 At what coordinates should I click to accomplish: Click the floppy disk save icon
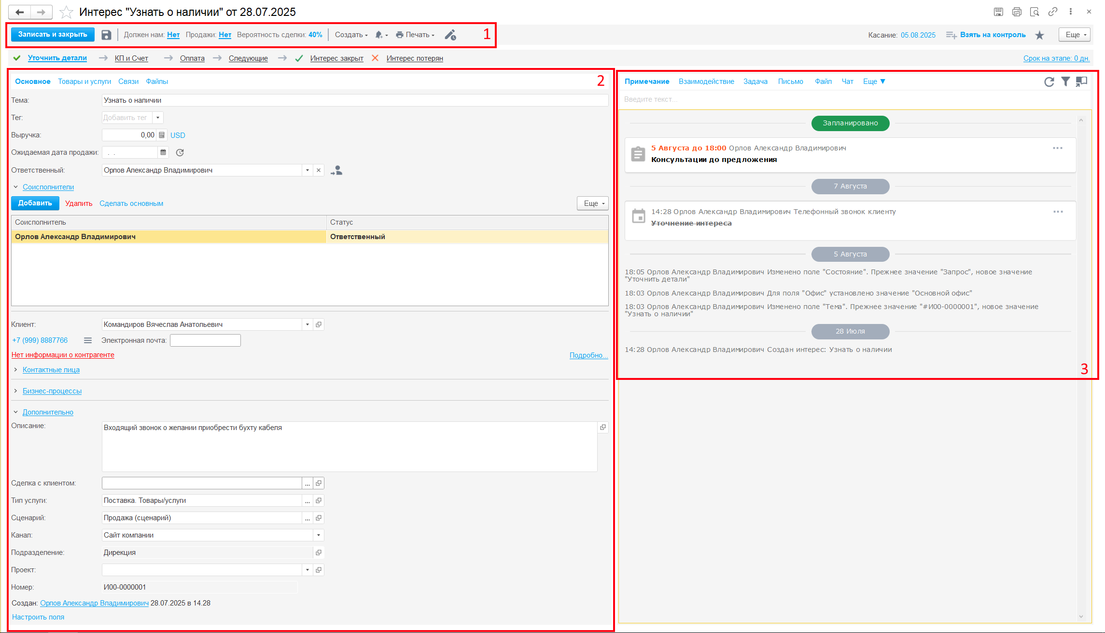(x=106, y=35)
